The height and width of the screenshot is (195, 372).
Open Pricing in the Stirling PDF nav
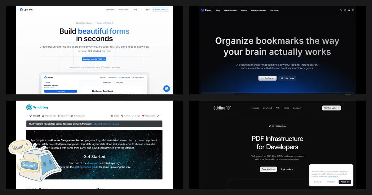coord(286,108)
